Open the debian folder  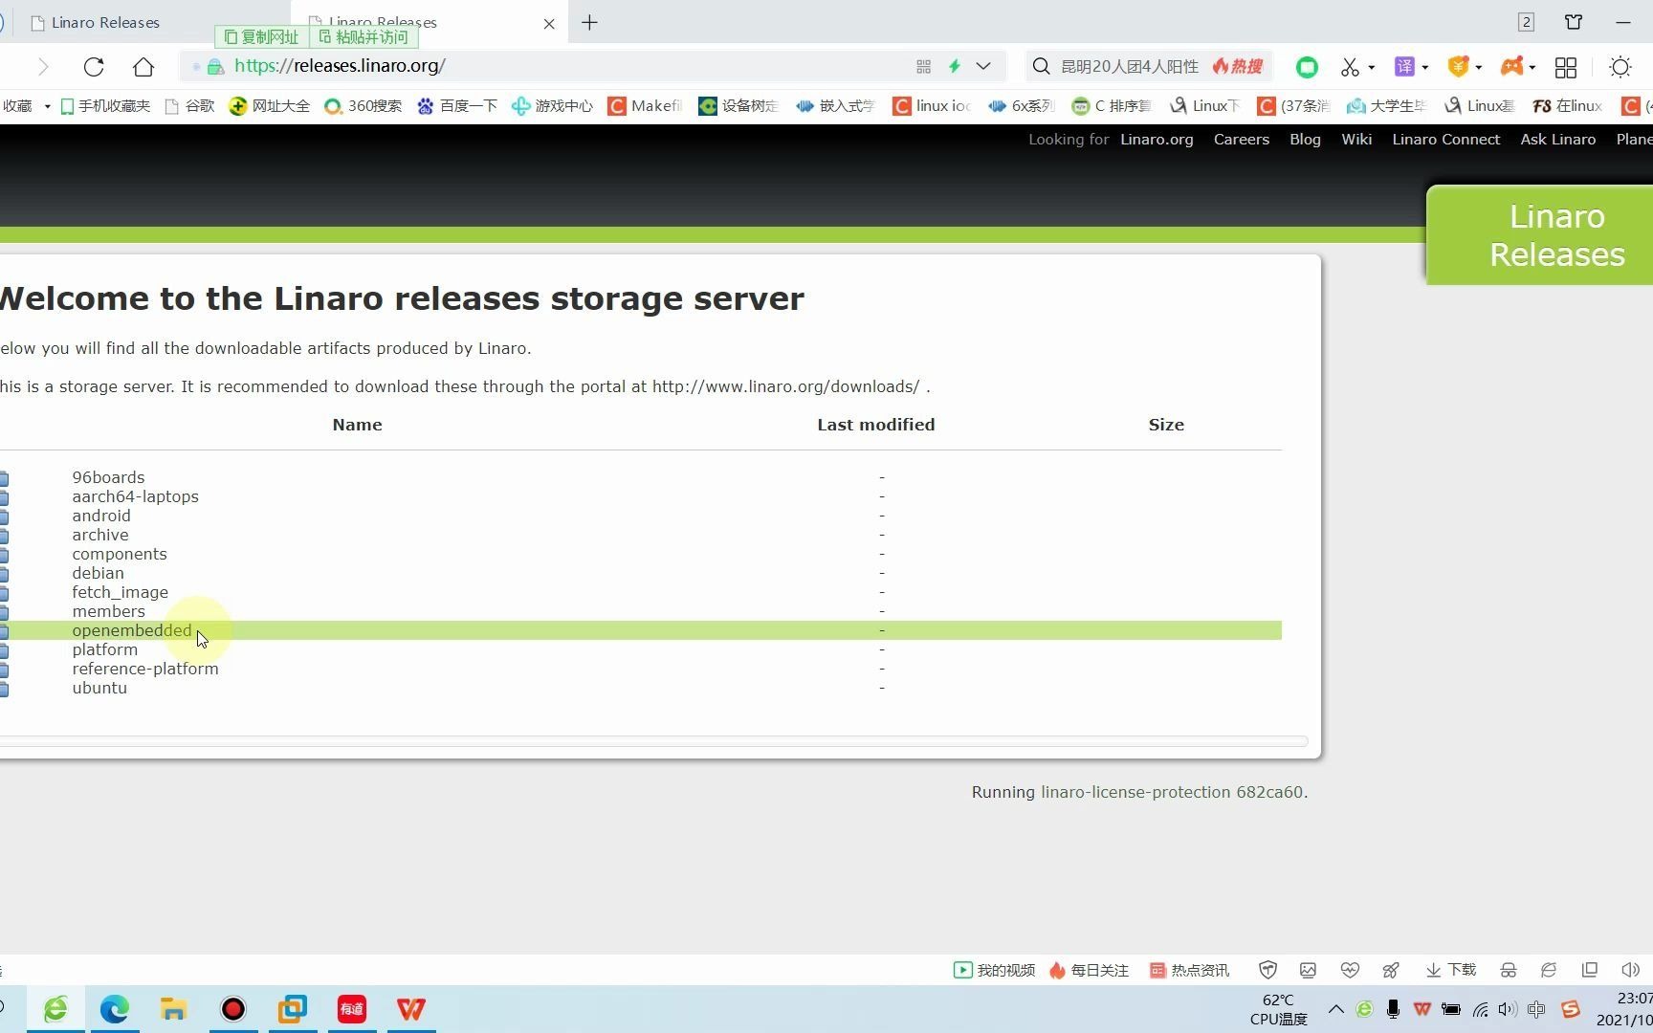tap(98, 573)
